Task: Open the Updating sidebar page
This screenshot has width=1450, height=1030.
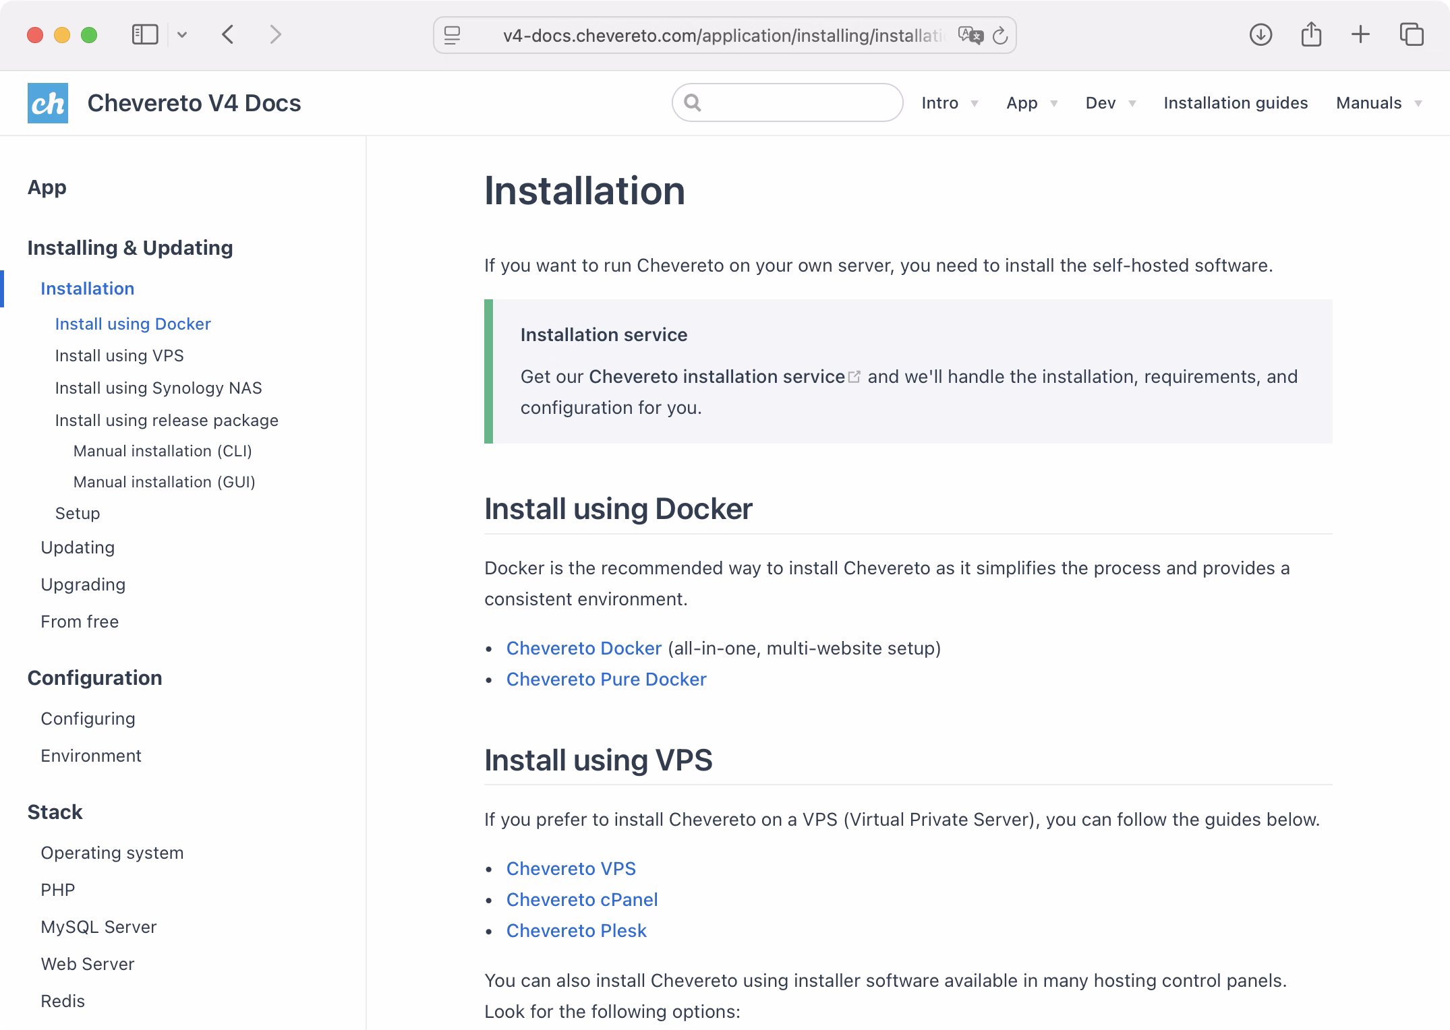Action: [x=78, y=547]
